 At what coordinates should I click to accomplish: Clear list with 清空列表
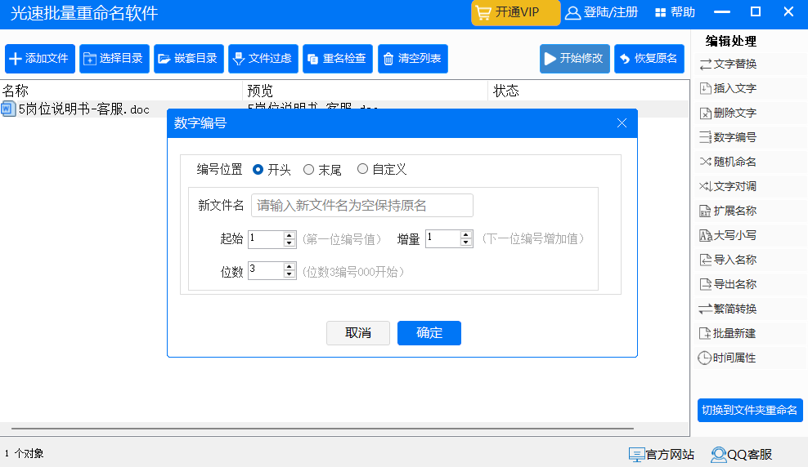click(x=413, y=59)
